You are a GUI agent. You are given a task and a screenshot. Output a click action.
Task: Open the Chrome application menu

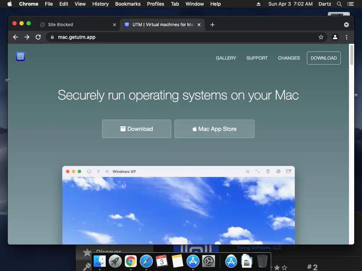click(29, 4)
